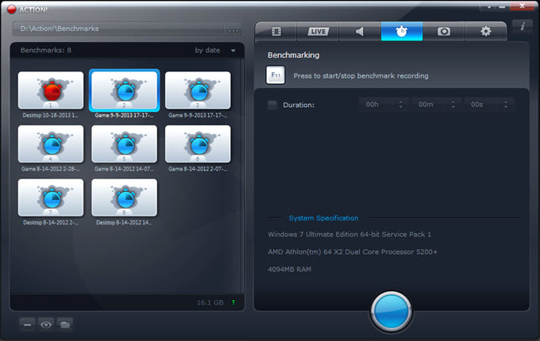Click the 16.1 GB free space text
540x341 pixels.
(210, 302)
